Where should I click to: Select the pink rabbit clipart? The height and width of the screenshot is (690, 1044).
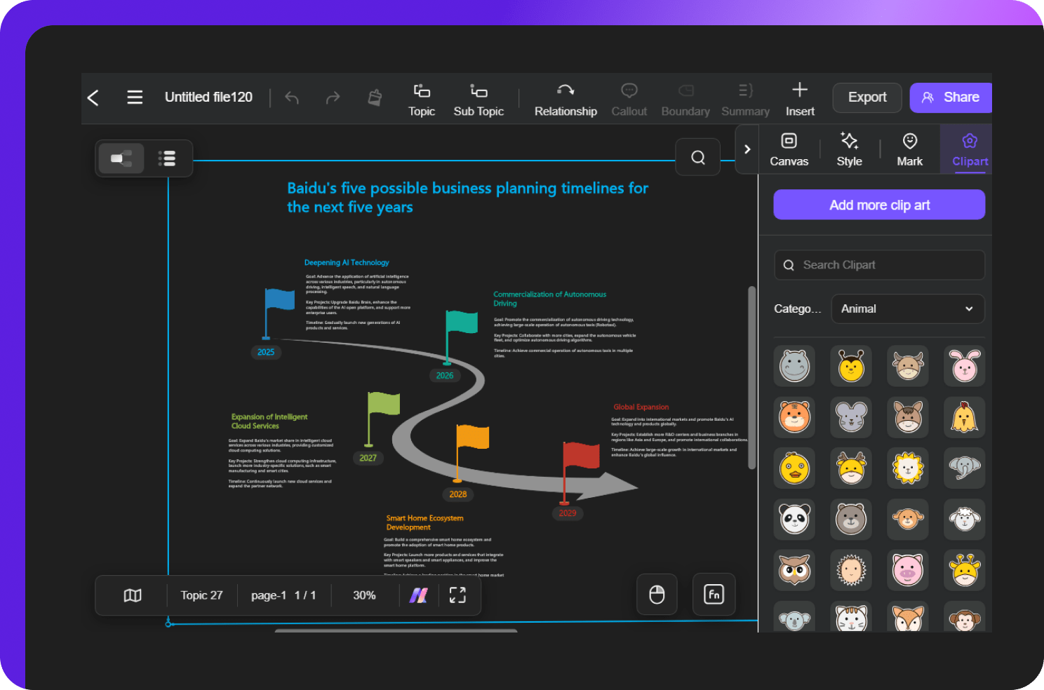[x=965, y=365]
